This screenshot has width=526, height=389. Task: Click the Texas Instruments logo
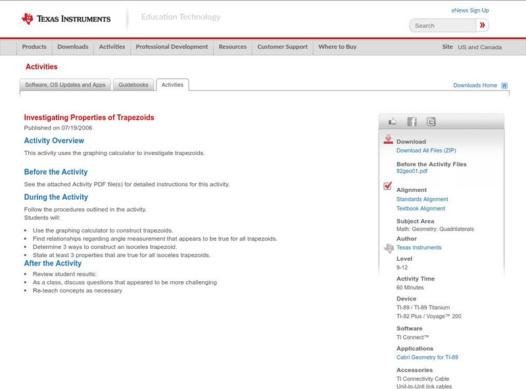pyautogui.click(x=66, y=18)
